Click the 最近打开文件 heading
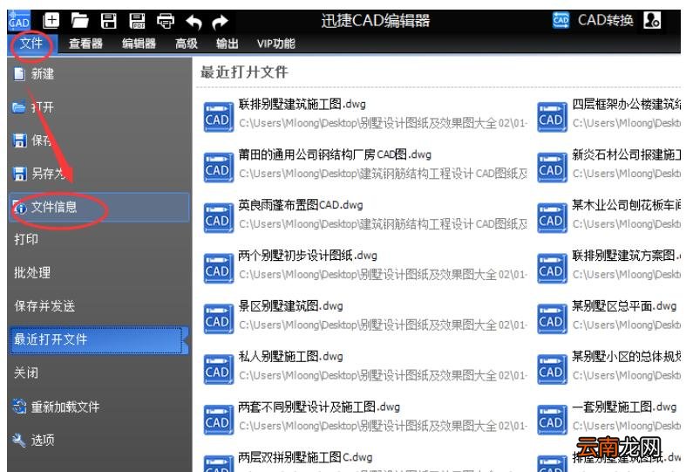Image resolution: width=693 pixels, height=472 pixels. 244,72
